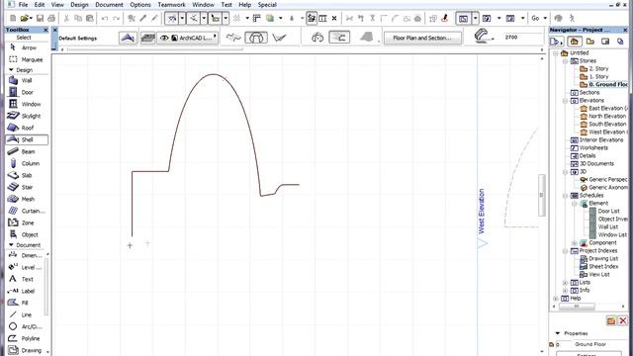Toggle View Map in Navigator
633x356 pixels.
[590, 42]
